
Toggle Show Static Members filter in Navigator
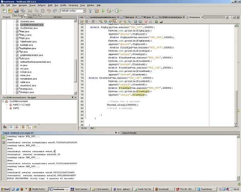pyautogui.click(x=17, y=127)
